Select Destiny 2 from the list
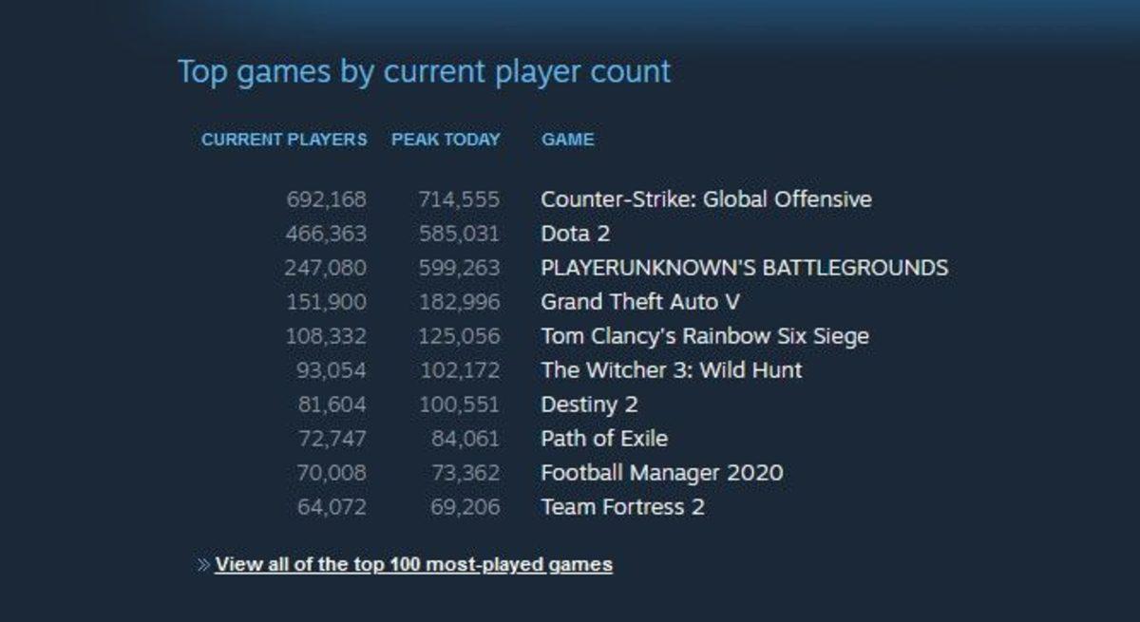The height and width of the screenshot is (622, 1140). coord(589,405)
